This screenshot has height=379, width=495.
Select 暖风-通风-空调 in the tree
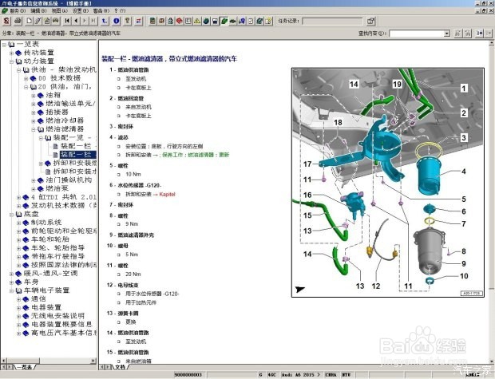coord(51,274)
